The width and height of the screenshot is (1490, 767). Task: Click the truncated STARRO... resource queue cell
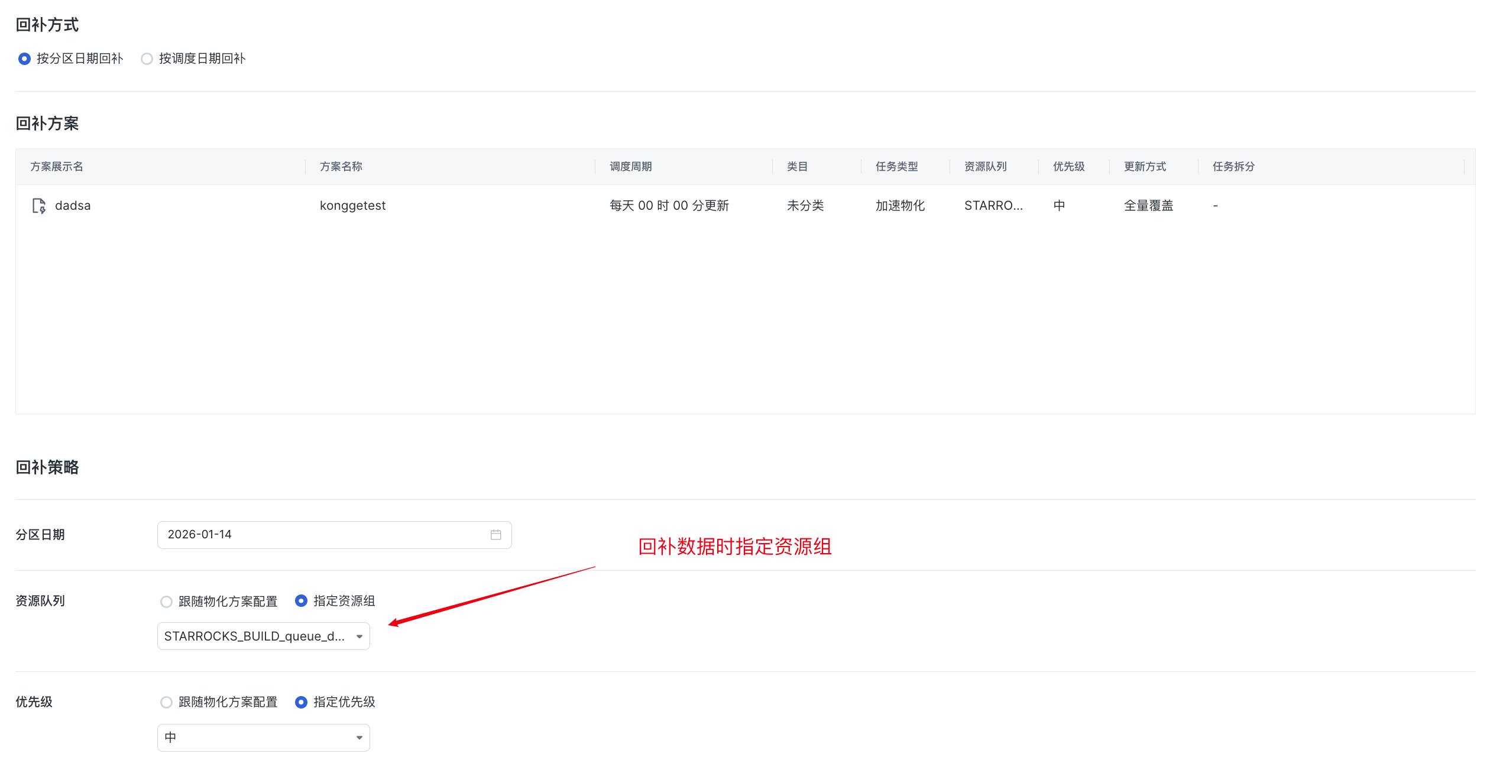point(993,206)
